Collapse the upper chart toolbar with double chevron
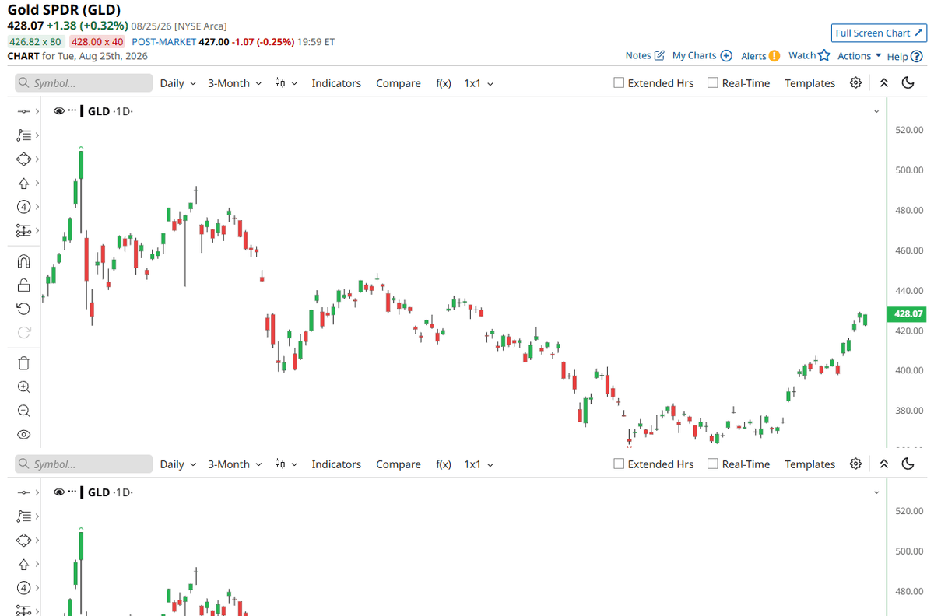This screenshot has width=934, height=616. point(883,83)
